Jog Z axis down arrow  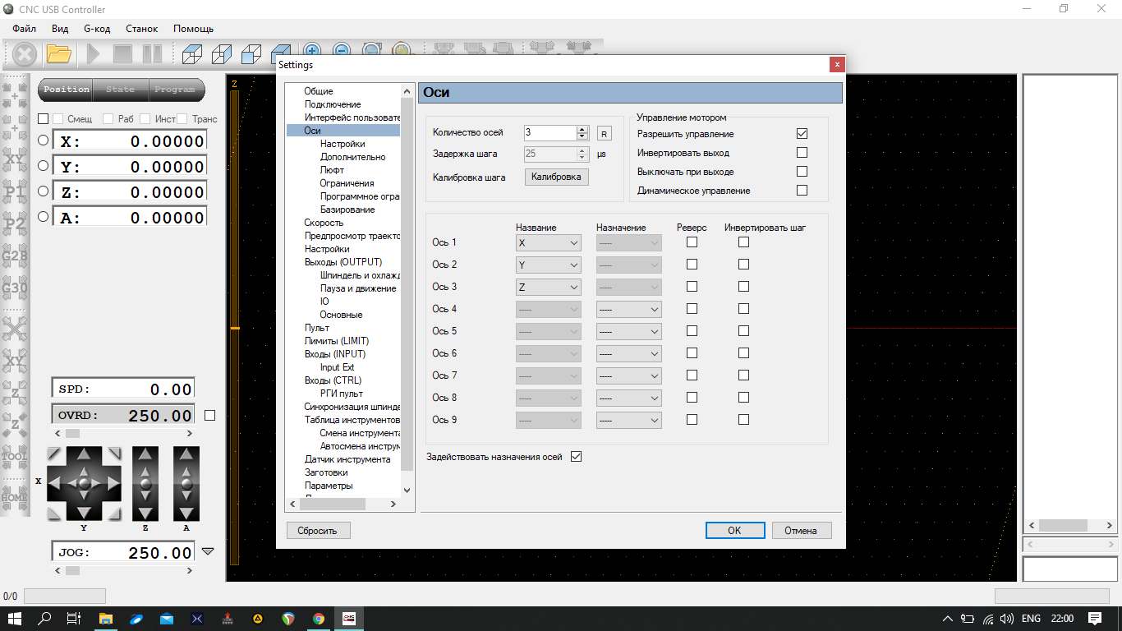pos(145,512)
